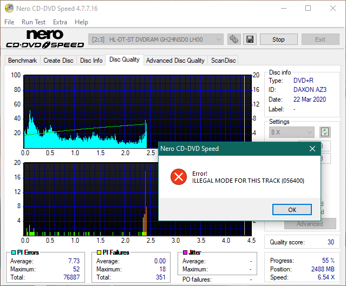346x286 pixels.
Task: Switch to the Benchmark tab
Action: [23, 61]
